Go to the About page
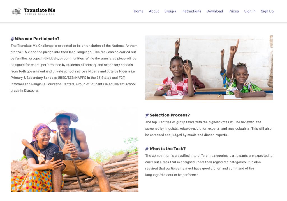This screenshot has width=287, height=201. (154, 11)
